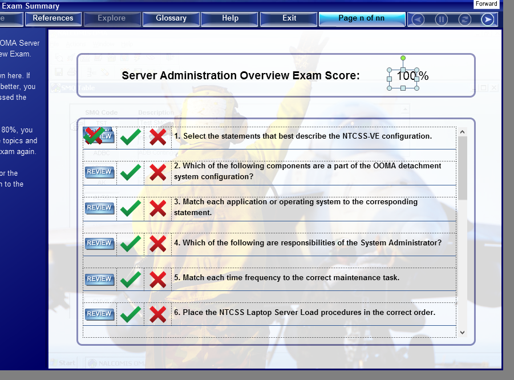This screenshot has height=380, width=514.
Task: Click the scroll down arrow of question list
Action: [x=462, y=333]
